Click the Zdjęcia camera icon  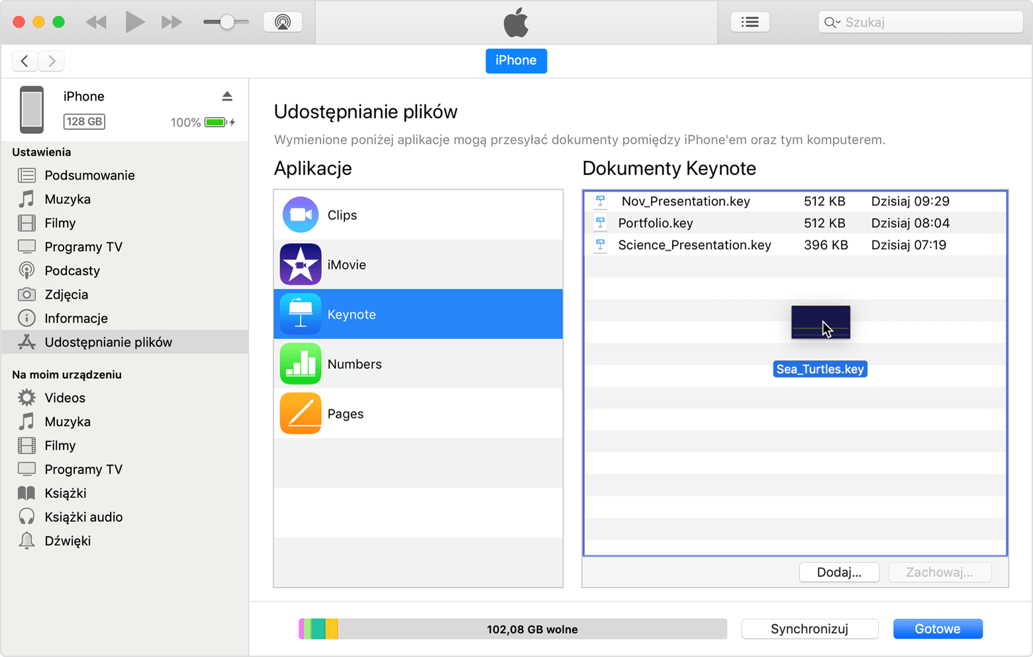click(x=26, y=295)
